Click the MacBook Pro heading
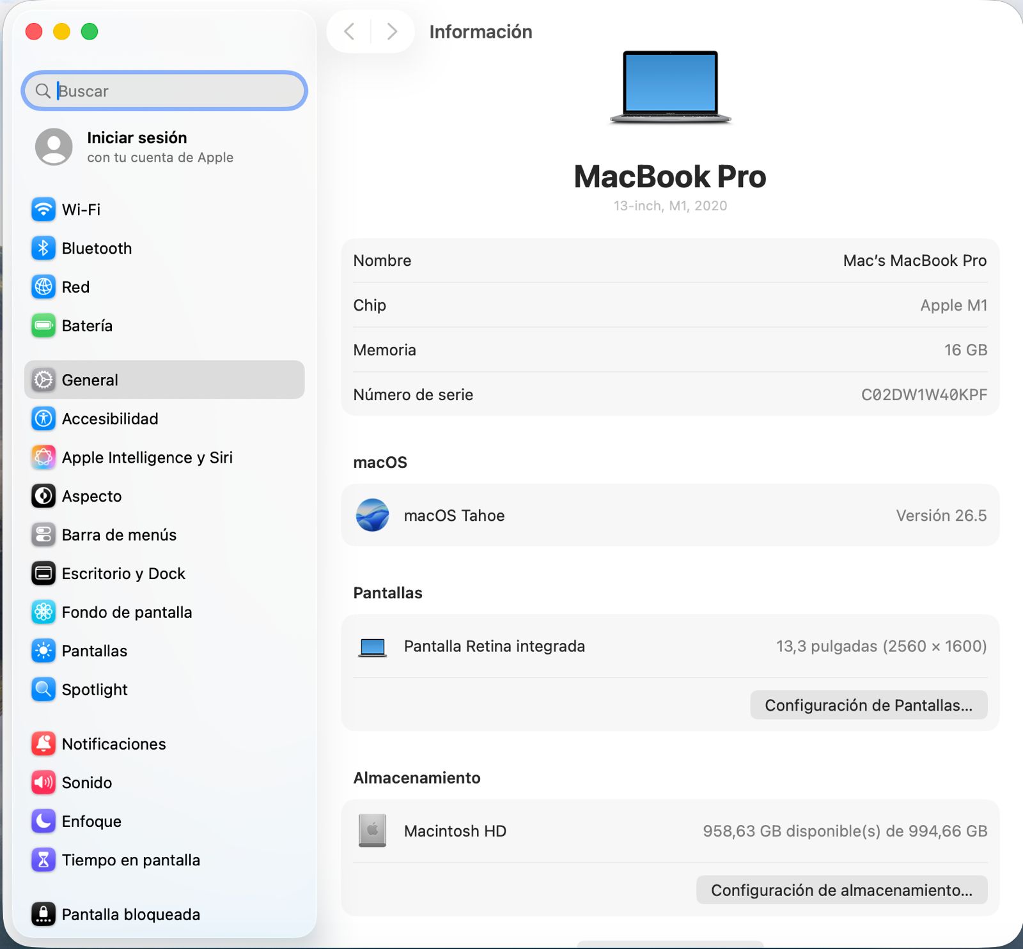Viewport: 1023px width, 949px height. coord(670,176)
